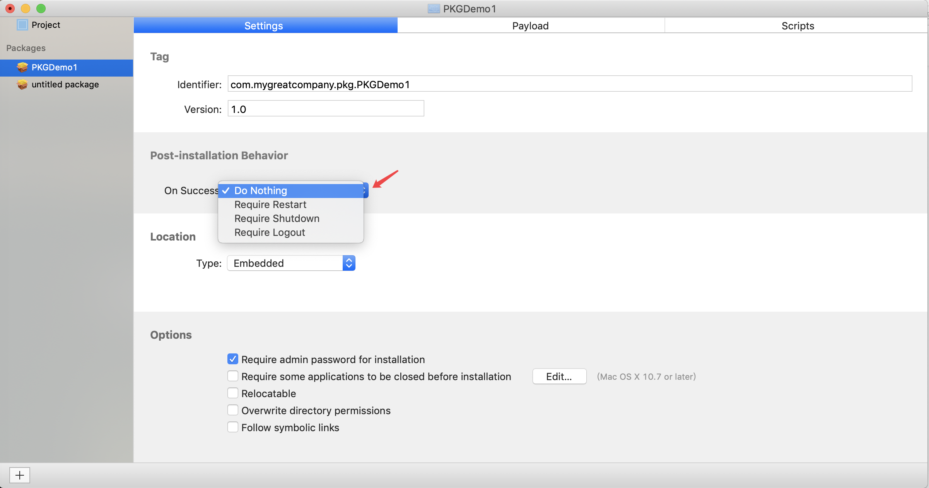This screenshot has height=488, width=929.
Task: Click the Project icon in the sidebar
Action: (23, 24)
